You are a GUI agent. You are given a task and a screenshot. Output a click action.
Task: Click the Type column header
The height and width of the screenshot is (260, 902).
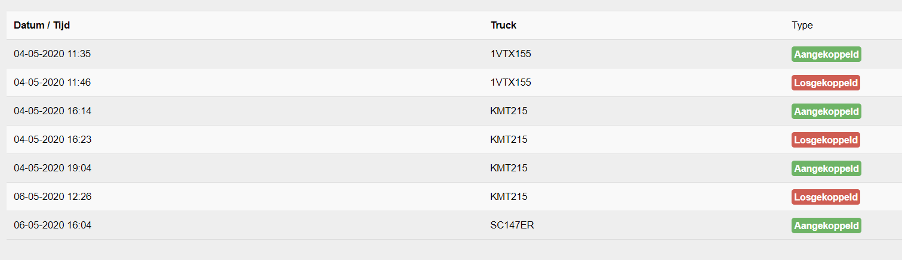[802, 26]
